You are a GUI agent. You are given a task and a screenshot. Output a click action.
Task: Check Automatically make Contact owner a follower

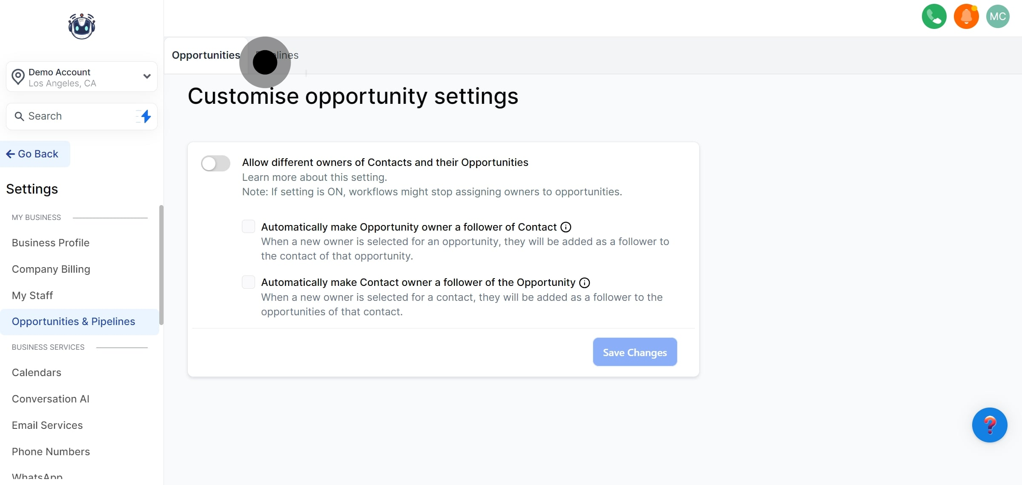point(248,282)
